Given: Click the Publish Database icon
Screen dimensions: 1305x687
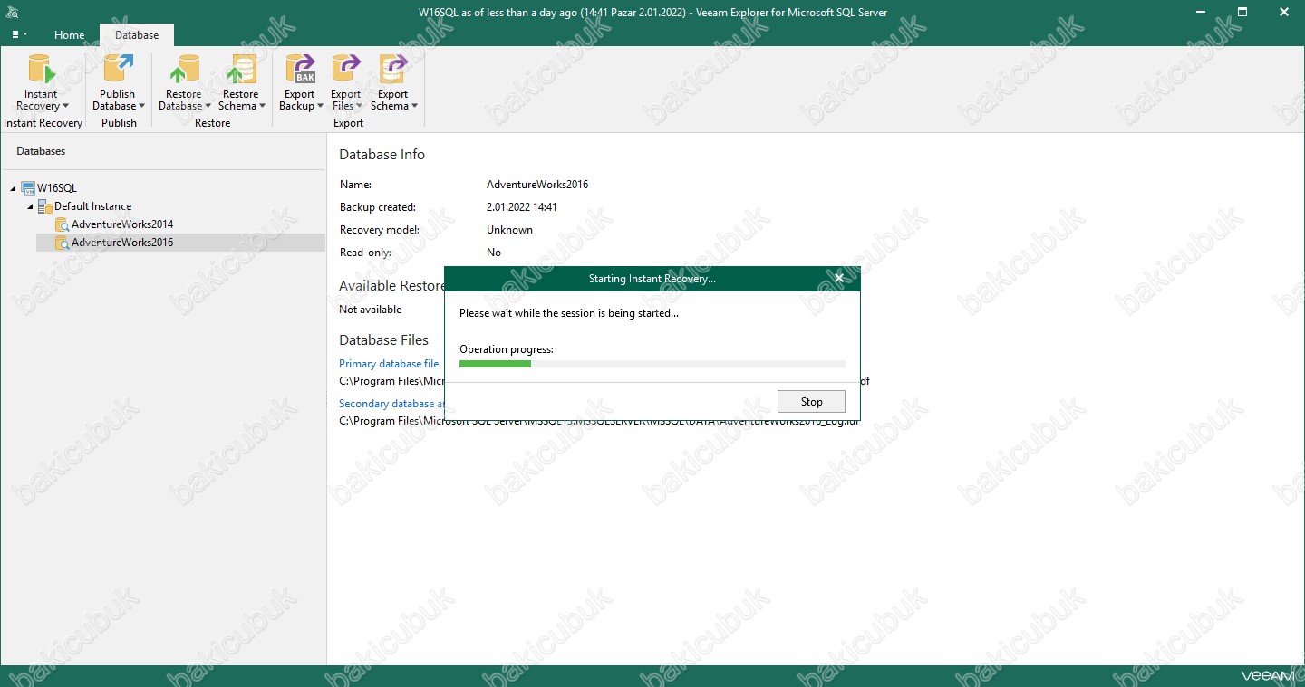Looking at the screenshot, I should click(118, 71).
